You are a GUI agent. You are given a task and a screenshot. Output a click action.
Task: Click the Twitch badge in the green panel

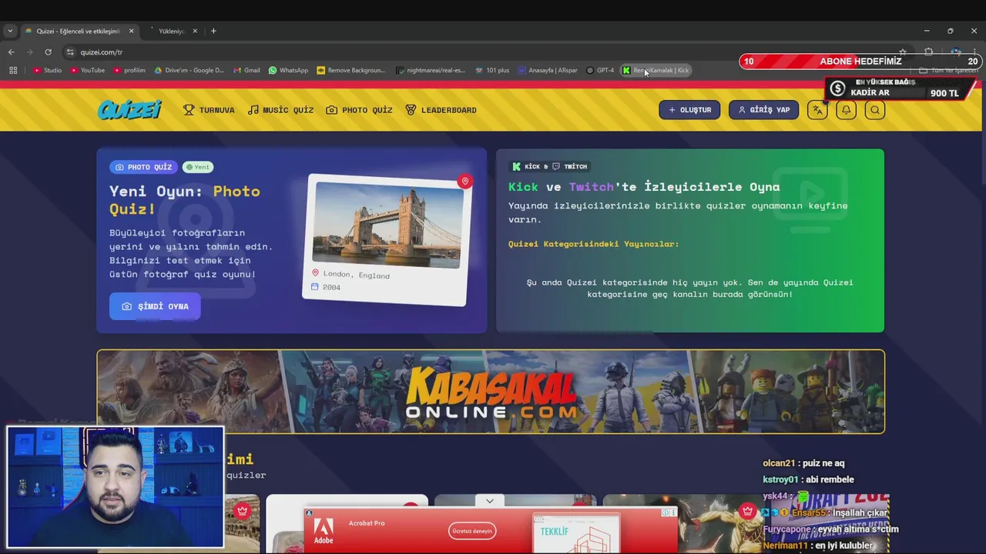(x=570, y=166)
